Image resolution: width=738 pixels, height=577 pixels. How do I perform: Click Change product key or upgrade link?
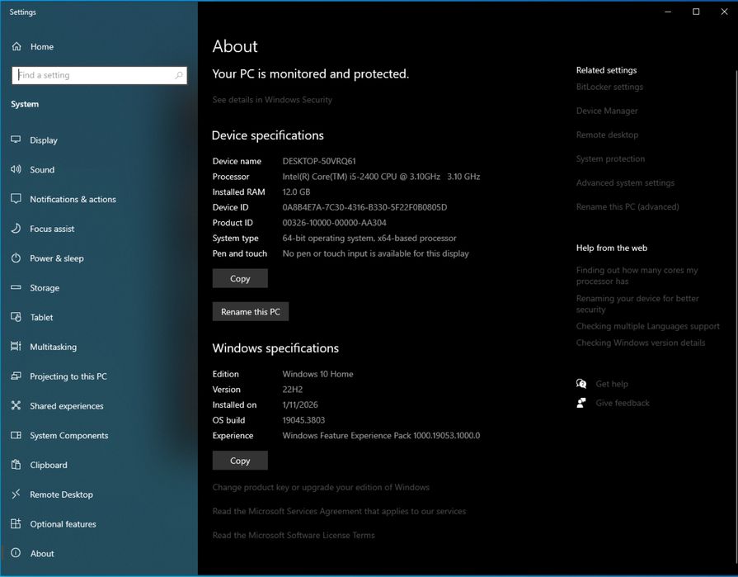(321, 488)
